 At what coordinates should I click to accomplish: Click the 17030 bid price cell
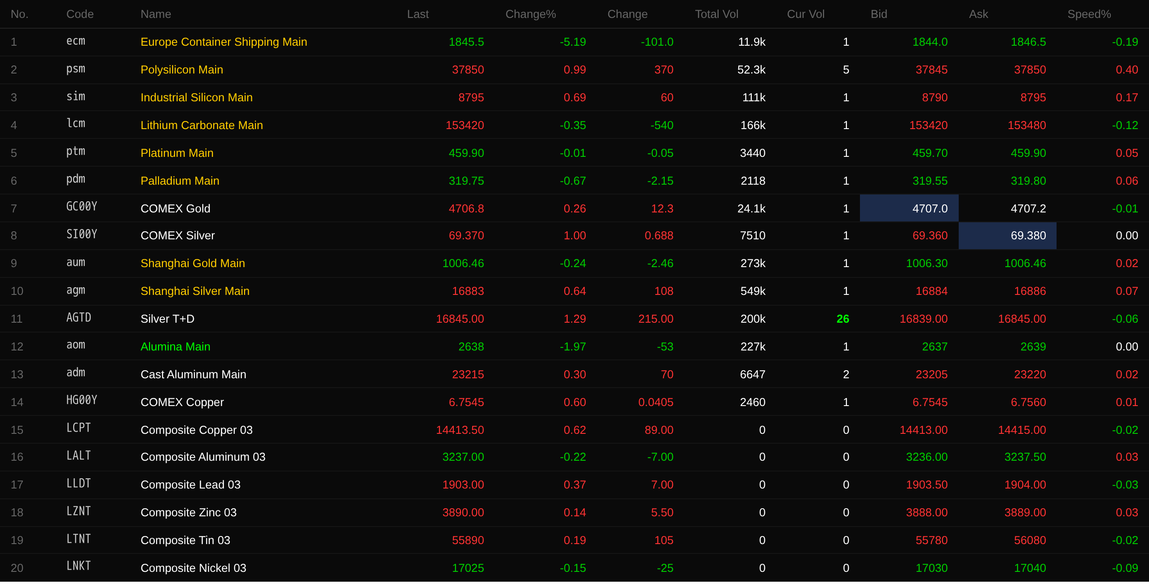(931, 568)
